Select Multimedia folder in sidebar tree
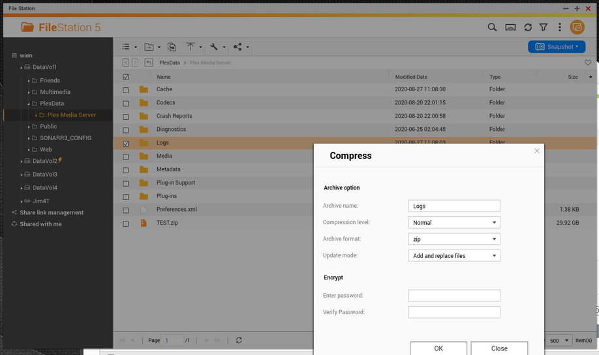The height and width of the screenshot is (355, 599). pyautogui.click(x=55, y=92)
